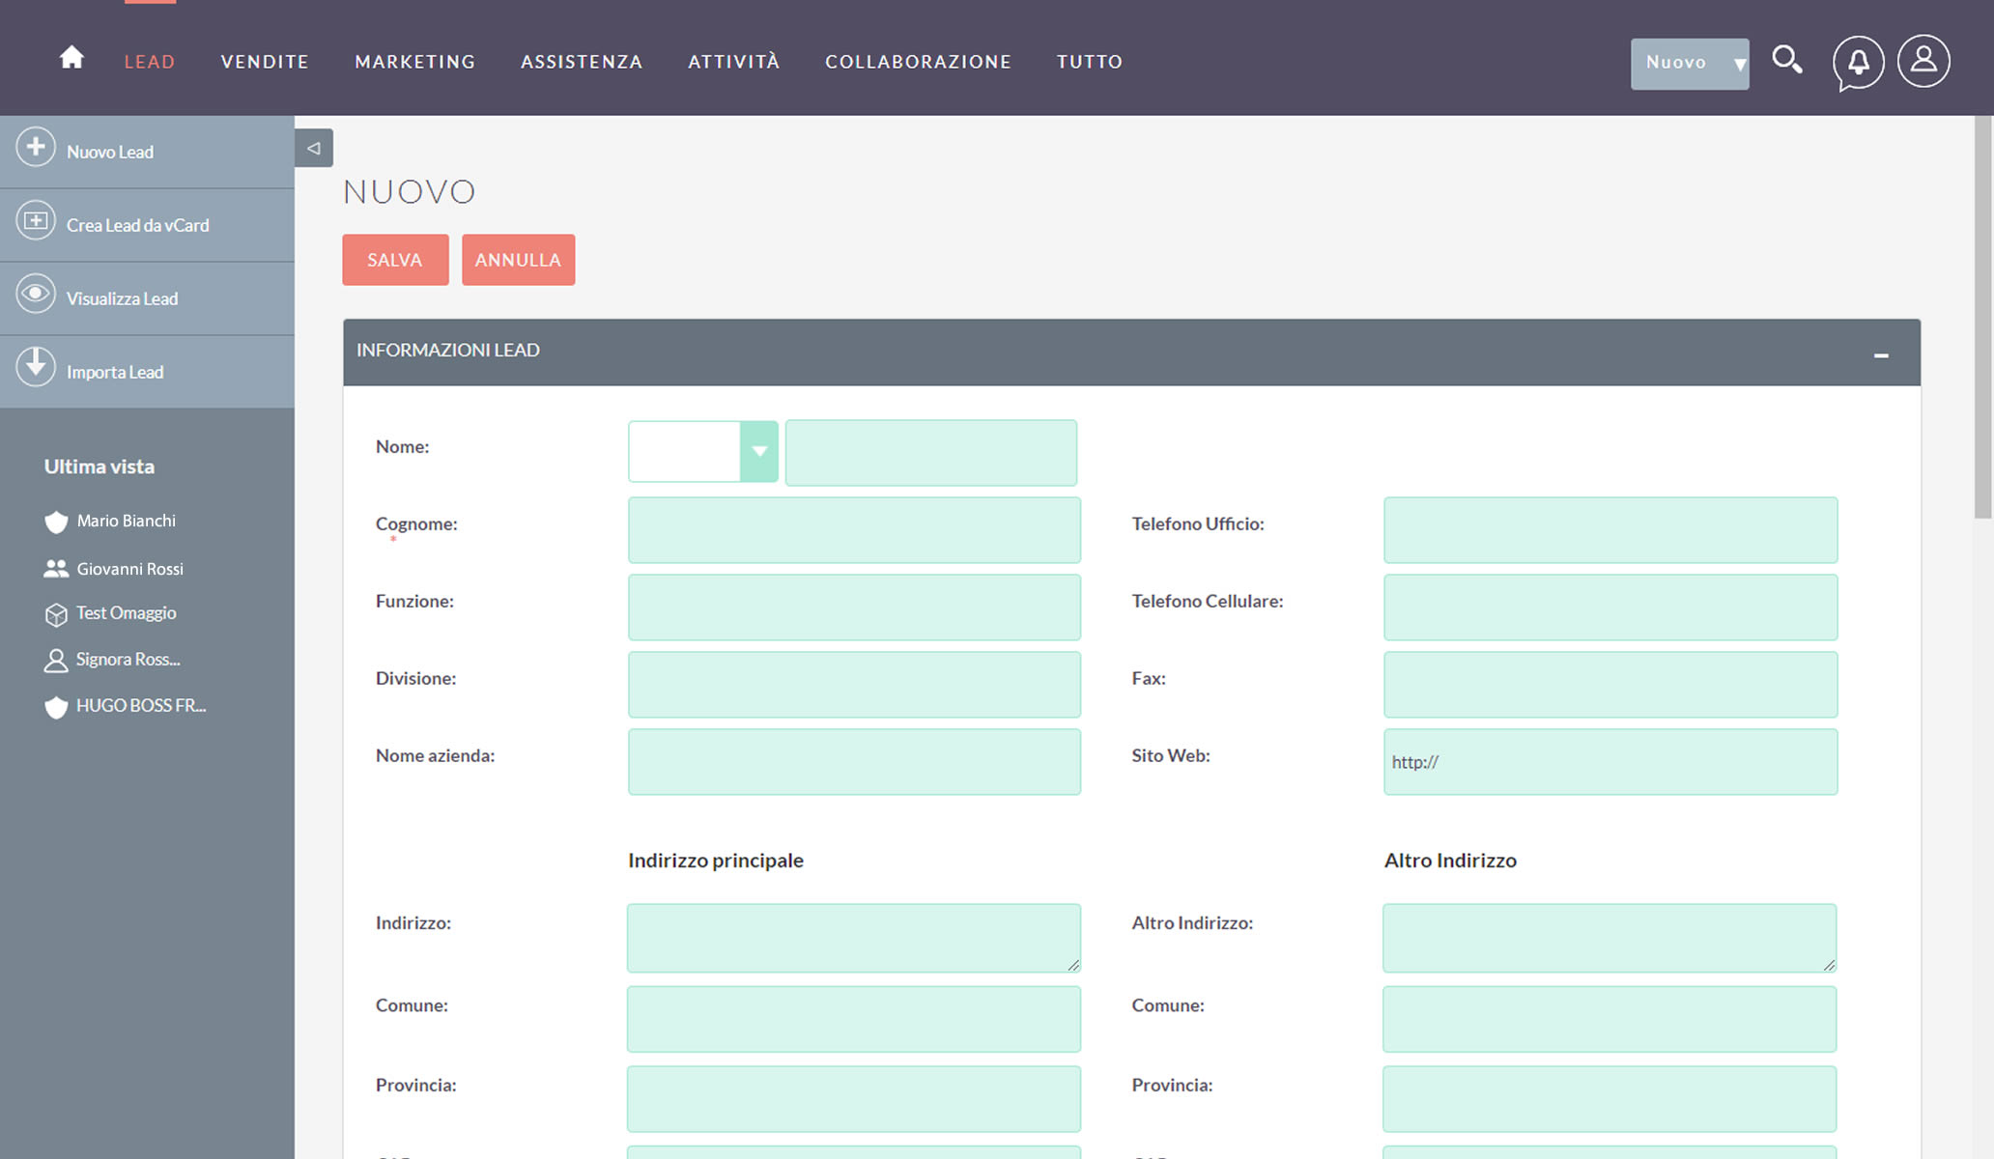Click the Importa Lead download arrow icon

pyautogui.click(x=36, y=367)
